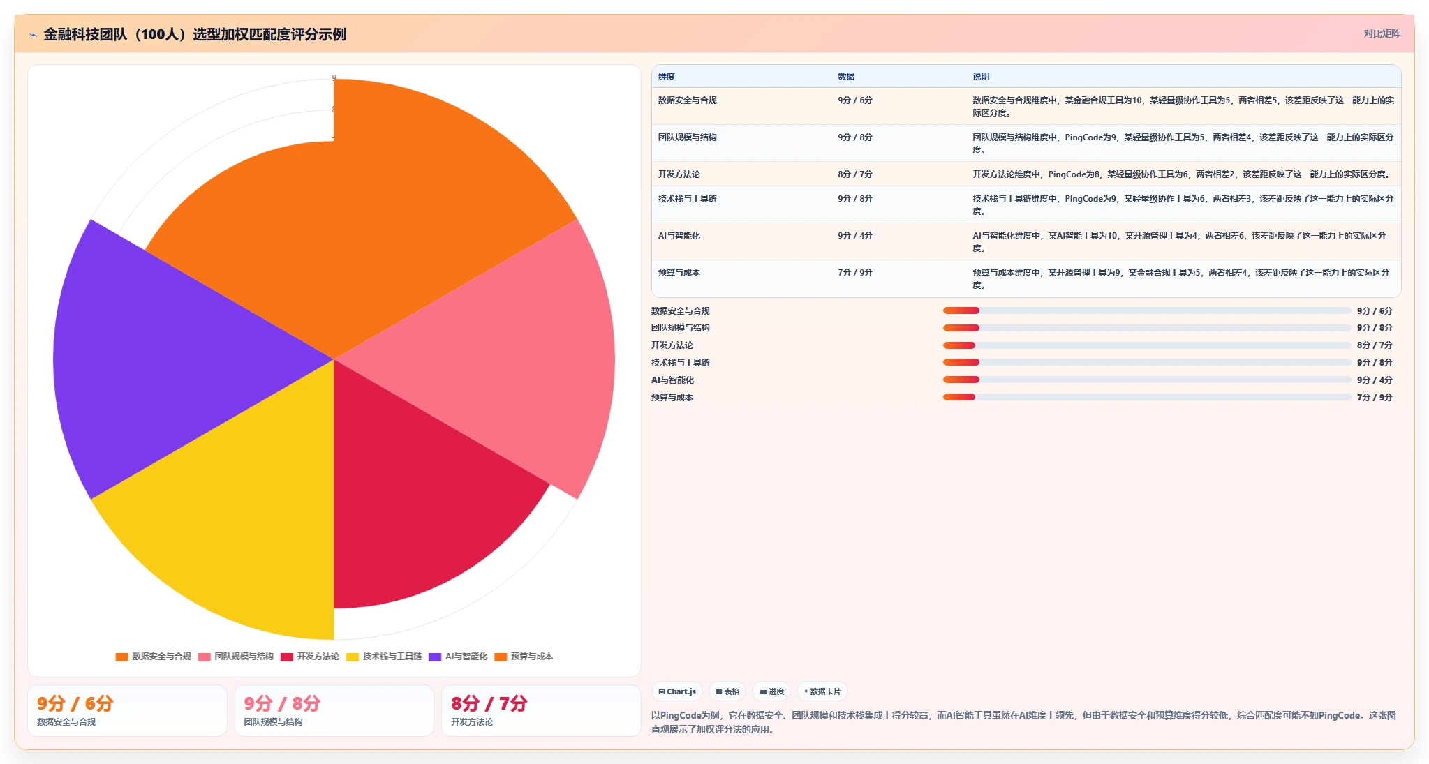
Task: Toggle the 技术栈与工具链 legend entry
Action: pos(384,657)
